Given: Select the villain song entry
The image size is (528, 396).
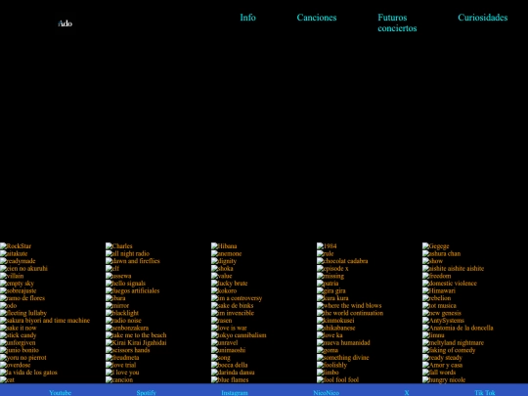Looking at the screenshot, I should [x=12, y=276].
